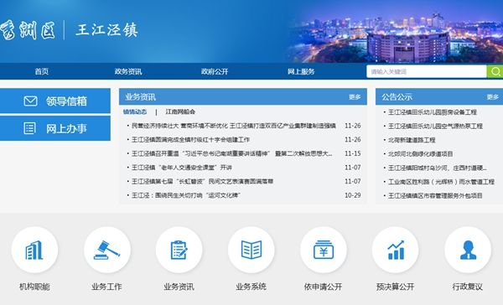This screenshot has height=305, width=503.
Task: Open the 预决算公开 chart icon
Action: pyautogui.click(x=395, y=250)
